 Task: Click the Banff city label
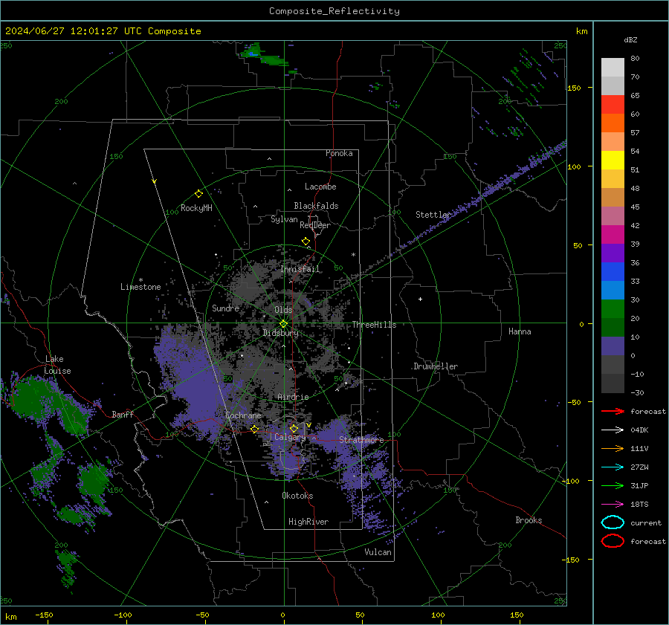pos(123,415)
